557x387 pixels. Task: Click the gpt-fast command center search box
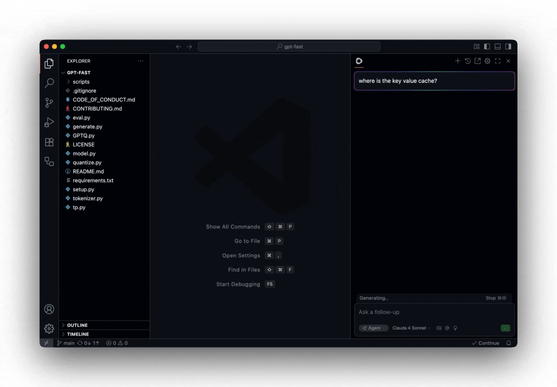point(289,47)
